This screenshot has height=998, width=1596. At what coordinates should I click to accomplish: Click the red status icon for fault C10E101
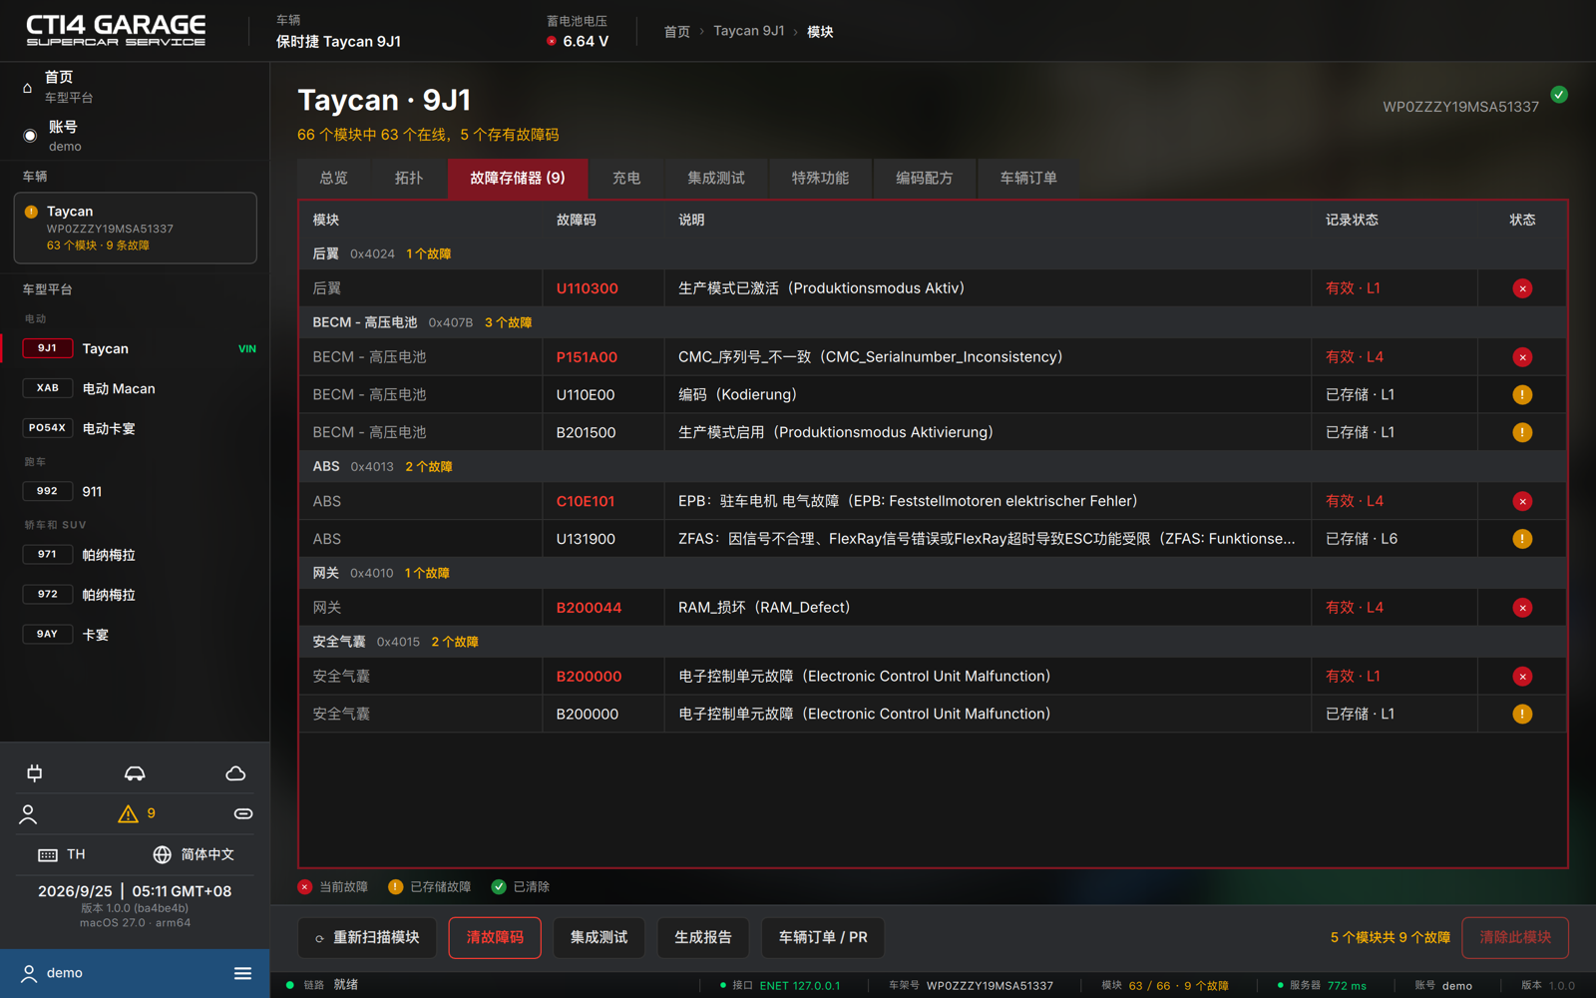coord(1522,501)
